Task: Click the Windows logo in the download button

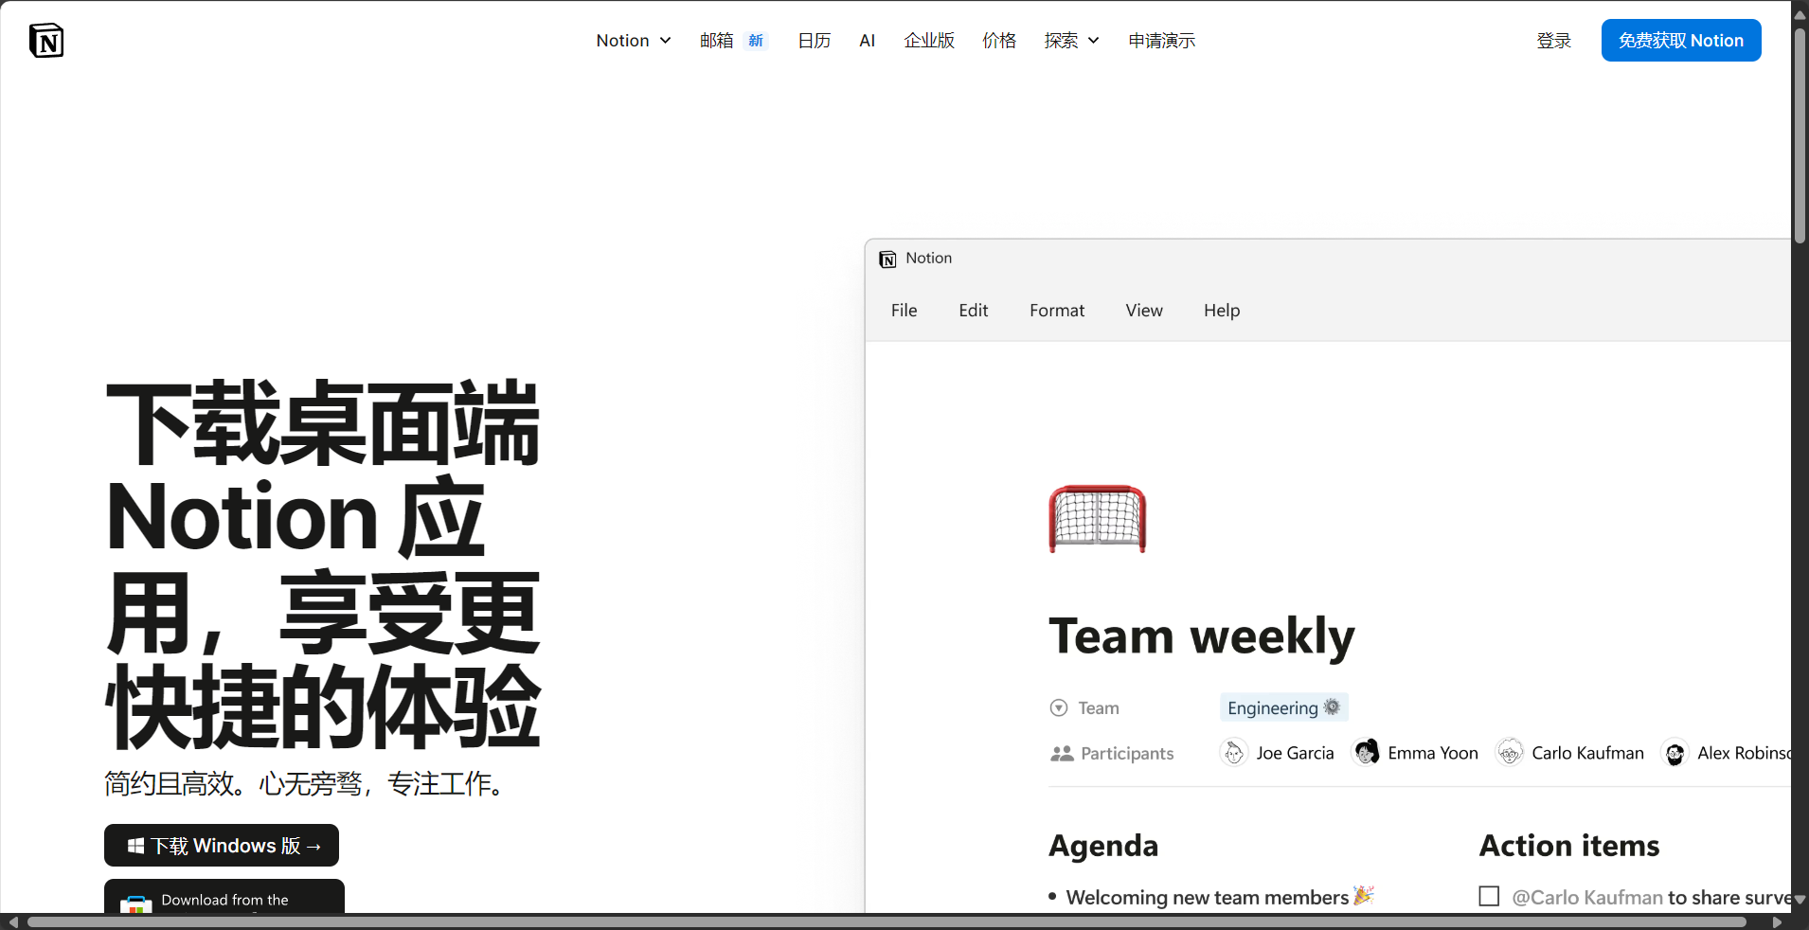Action: (x=136, y=846)
